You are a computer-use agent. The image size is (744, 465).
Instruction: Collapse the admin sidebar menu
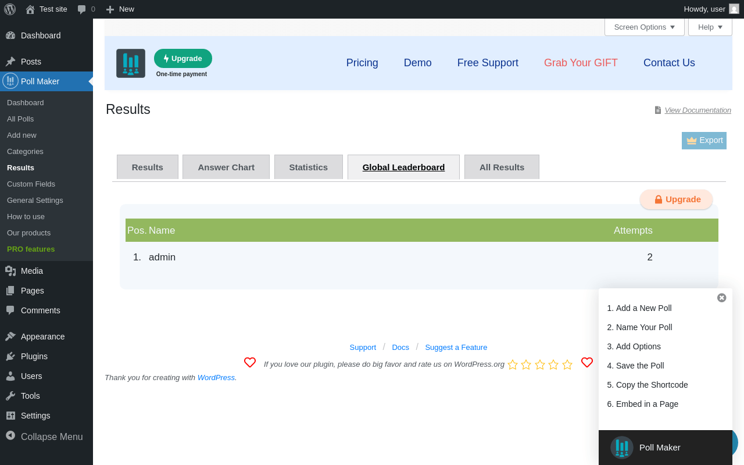pyautogui.click(x=44, y=437)
